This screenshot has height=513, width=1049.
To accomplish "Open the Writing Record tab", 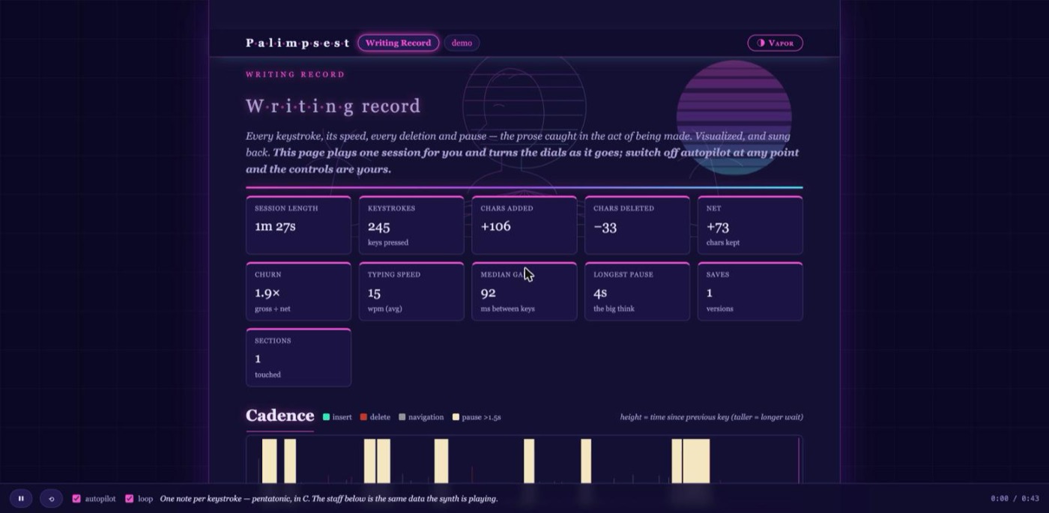I will click(398, 43).
